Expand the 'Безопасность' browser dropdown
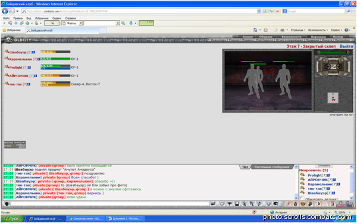357x223 pixels. point(318,30)
